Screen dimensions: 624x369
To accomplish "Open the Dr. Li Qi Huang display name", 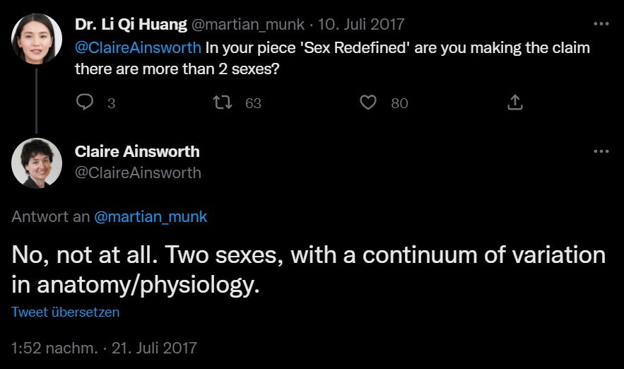I will (x=131, y=24).
